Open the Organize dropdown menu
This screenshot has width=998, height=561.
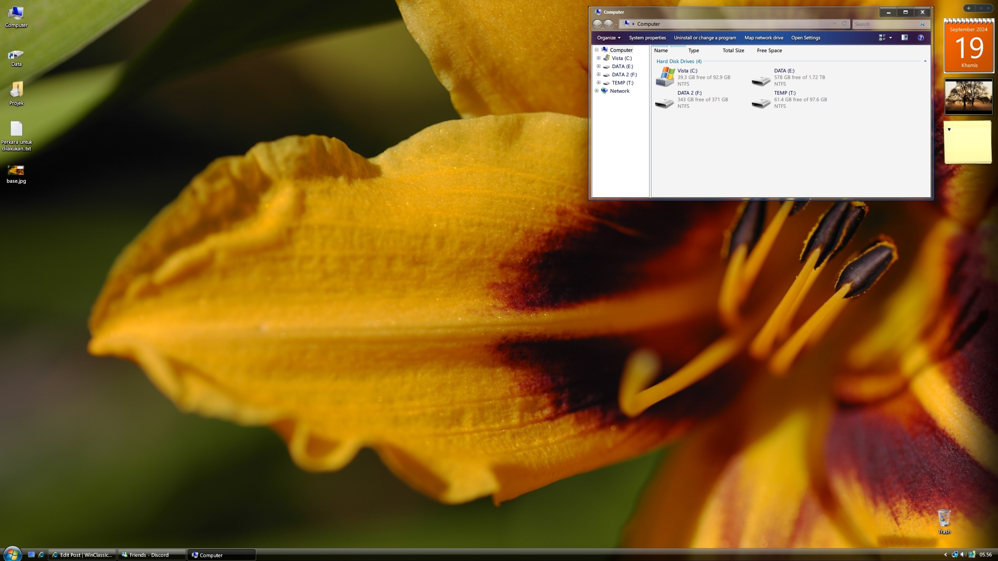pyautogui.click(x=608, y=37)
